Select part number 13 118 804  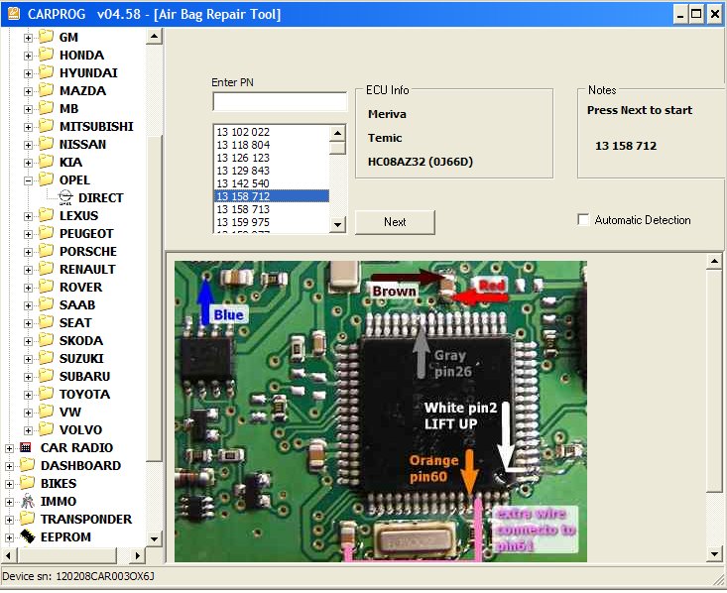[x=272, y=145]
